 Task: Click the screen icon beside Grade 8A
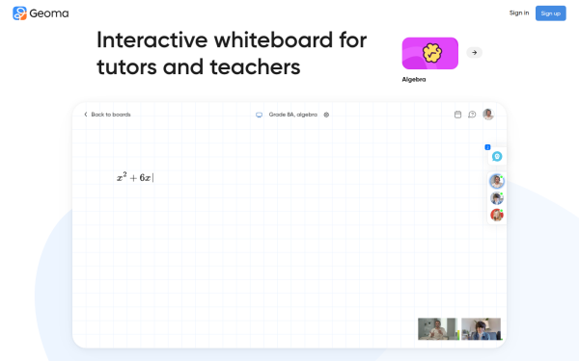pos(260,115)
